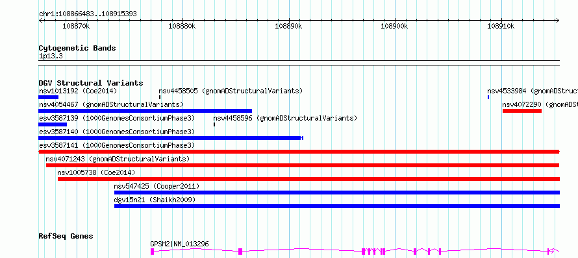Viewport: 578px width, 258px height.
Task: Open variant nsv4458505 gnomAD label
Action: click(231, 91)
